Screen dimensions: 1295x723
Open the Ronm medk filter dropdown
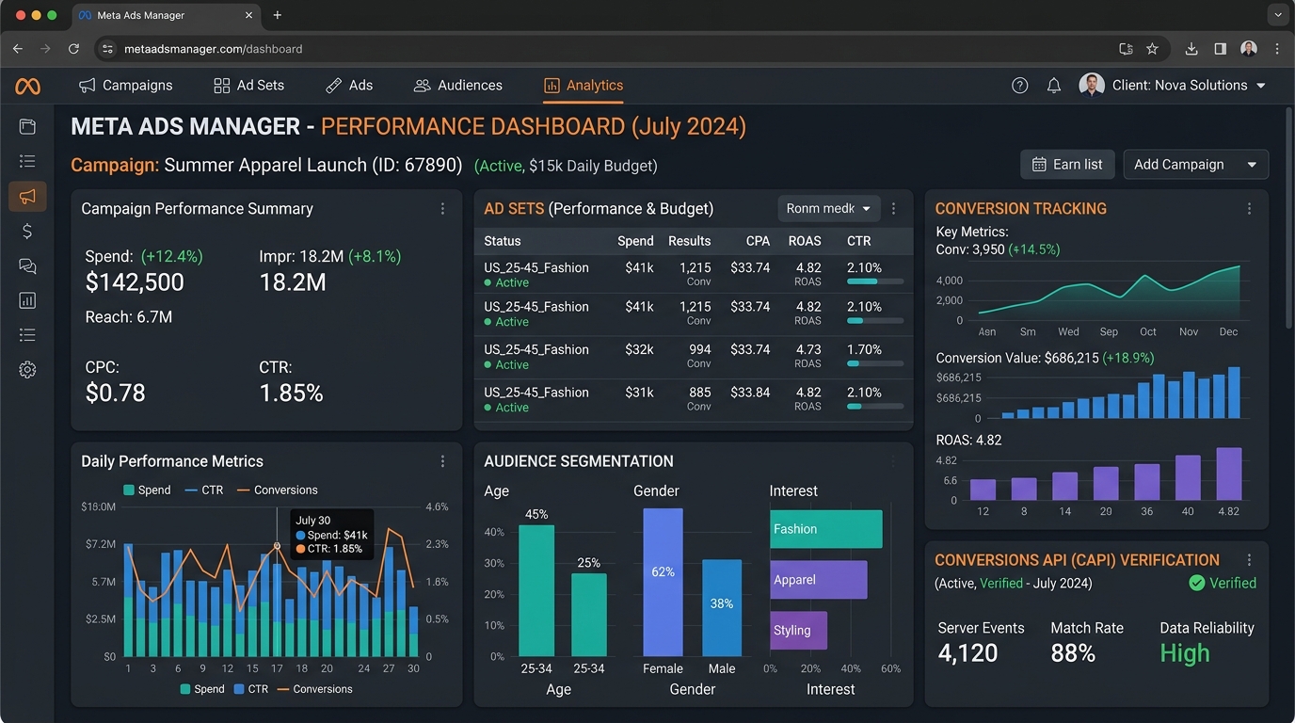[829, 209]
